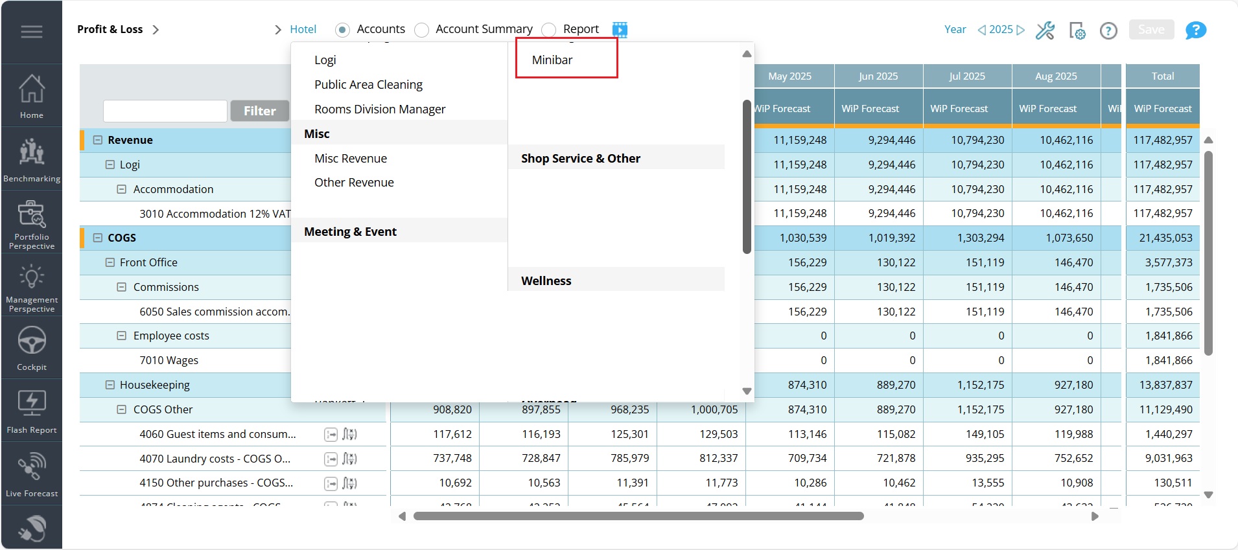Collapse the COGS Other row
1238x550 pixels.
(x=121, y=409)
